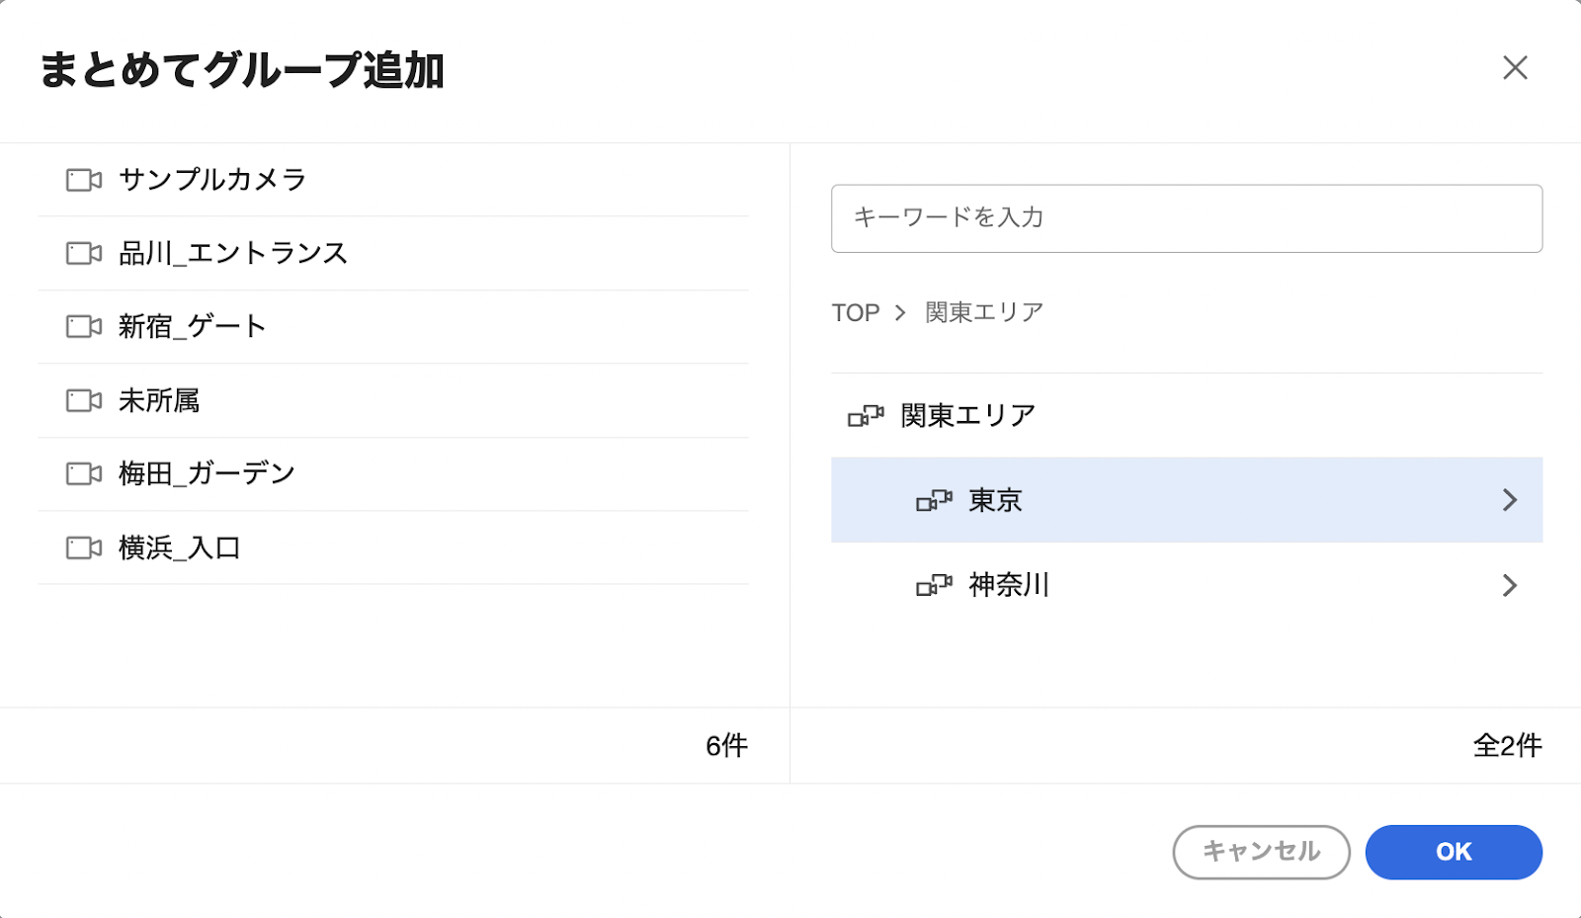Click the camera icon beside 新宿_ゲート
Screen dimensions: 1581x918
click(84, 326)
